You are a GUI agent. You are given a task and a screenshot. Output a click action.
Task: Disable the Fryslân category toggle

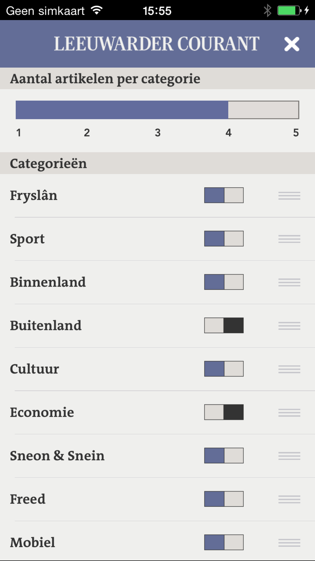[224, 195]
